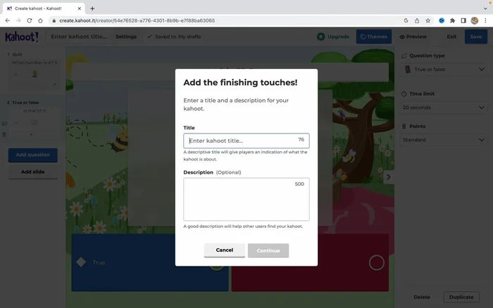
Task: Click the Cancel button in dialog
Action: point(224,250)
